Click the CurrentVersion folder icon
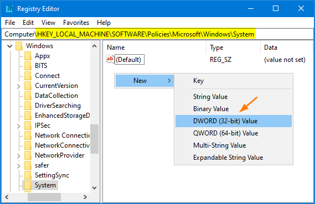Screen dimensions: 315x204 [x=28, y=86]
